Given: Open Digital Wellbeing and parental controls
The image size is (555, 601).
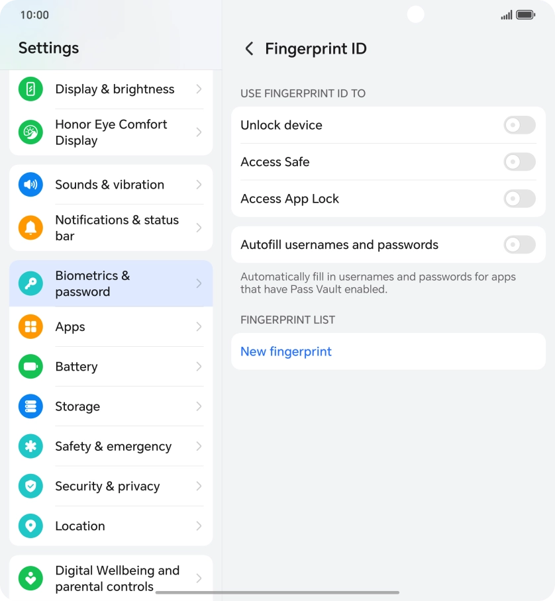Looking at the screenshot, I should (x=111, y=578).
